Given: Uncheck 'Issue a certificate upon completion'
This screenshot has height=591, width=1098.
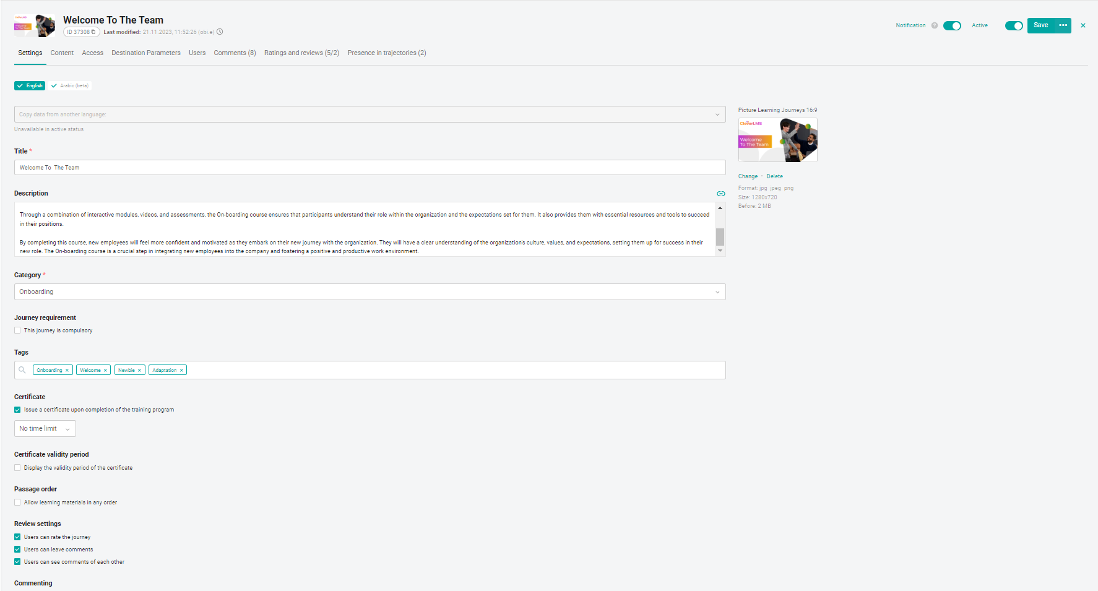Looking at the screenshot, I should [17, 410].
